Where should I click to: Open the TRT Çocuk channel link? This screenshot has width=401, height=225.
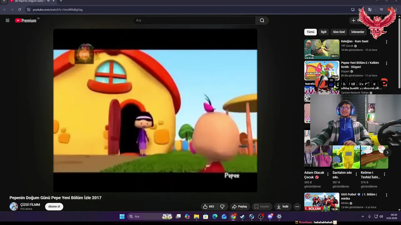pyautogui.click(x=347, y=46)
